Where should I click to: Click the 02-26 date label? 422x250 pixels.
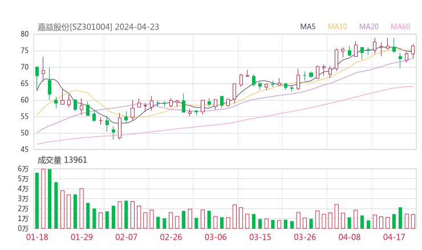(171, 237)
